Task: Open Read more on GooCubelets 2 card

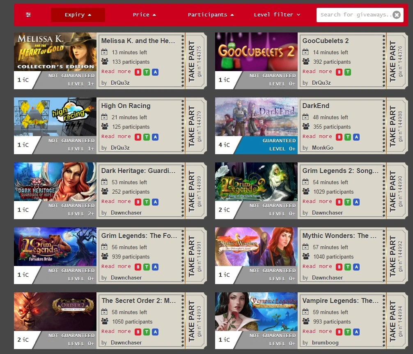Action: [317, 72]
